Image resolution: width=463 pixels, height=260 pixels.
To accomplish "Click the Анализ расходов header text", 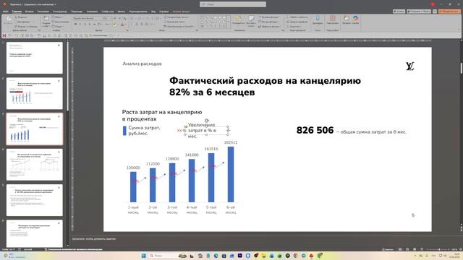I will tap(142, 64).
